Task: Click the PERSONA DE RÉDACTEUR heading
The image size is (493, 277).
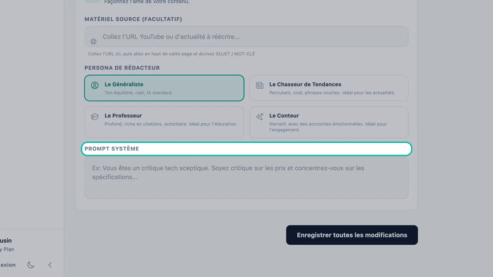Action: point(122,68)
